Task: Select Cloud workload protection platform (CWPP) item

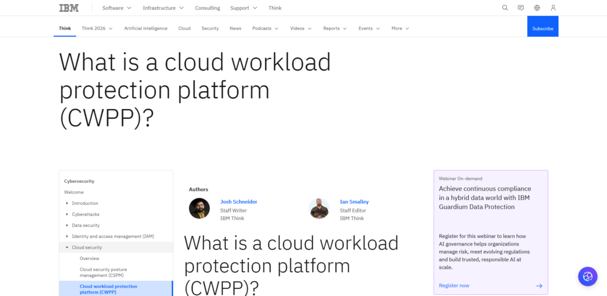Action: 116,289
